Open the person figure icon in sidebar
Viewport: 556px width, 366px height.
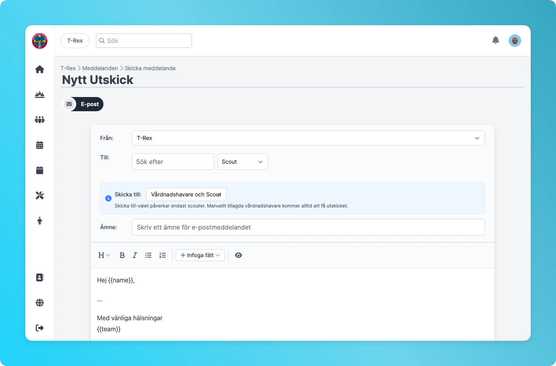coord(39,221)
